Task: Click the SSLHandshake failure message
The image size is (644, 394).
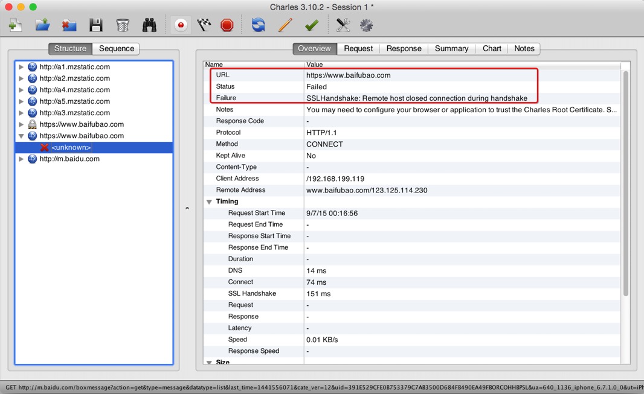Action: point(417,98)
